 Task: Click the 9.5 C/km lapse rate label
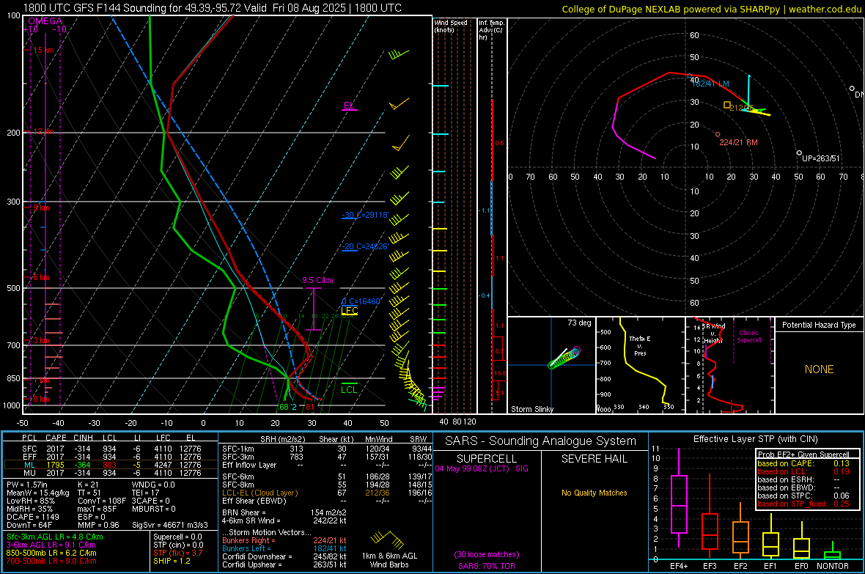[x=317, y=280]
